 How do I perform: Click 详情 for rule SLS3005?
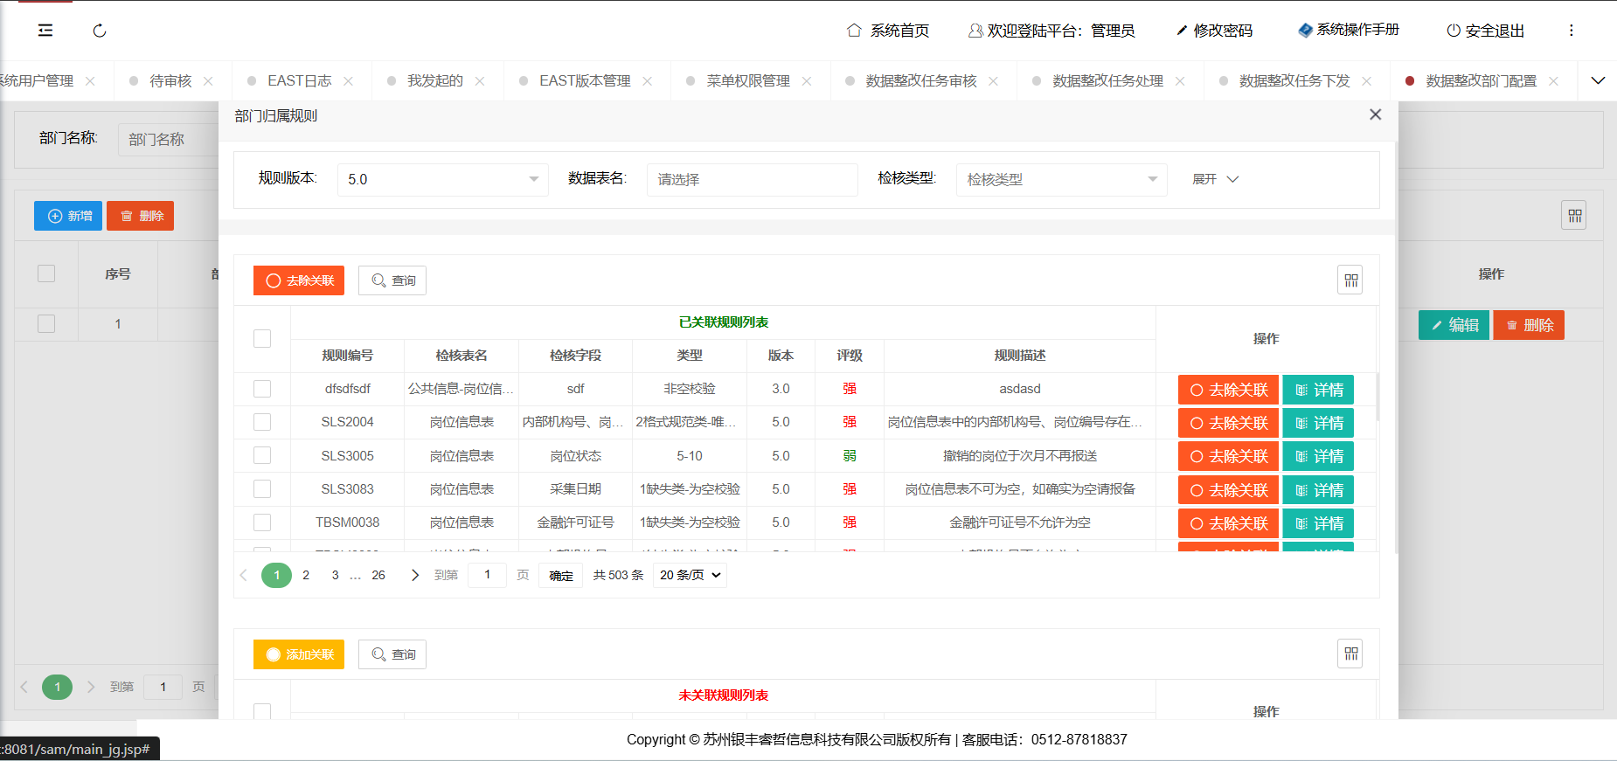coord(1318,456)
